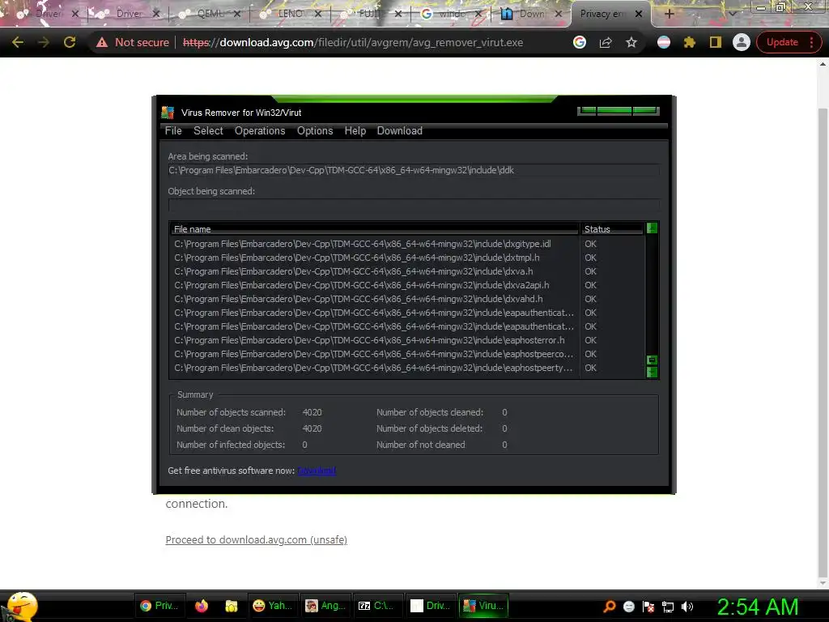Select the eaphosterror.h row
This screenshot has height=622, width=829.
tap(408, 340)
